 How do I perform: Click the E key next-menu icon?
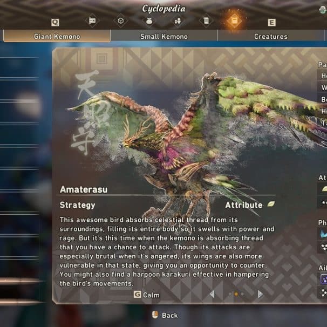272,22
